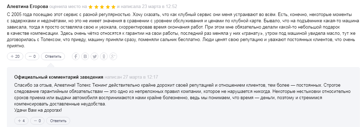Upvote the official comment showing +4
Viewport: 363px width, 127px height.
(x=21, y=121)
